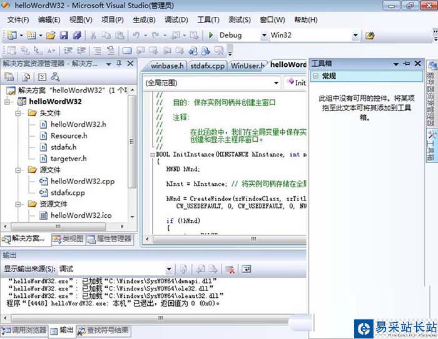The height and width of the screenshot is (339, 438).
Task: Toggle a bookmark with the toolbar icon
Action: point(127,51)
